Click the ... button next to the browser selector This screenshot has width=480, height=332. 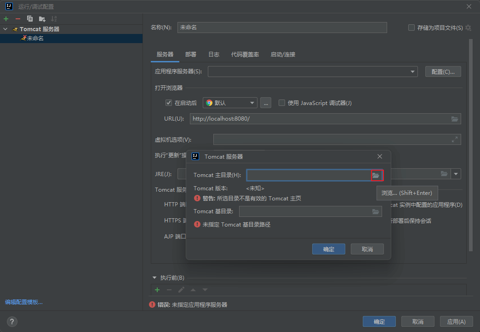tap(266, 103)
